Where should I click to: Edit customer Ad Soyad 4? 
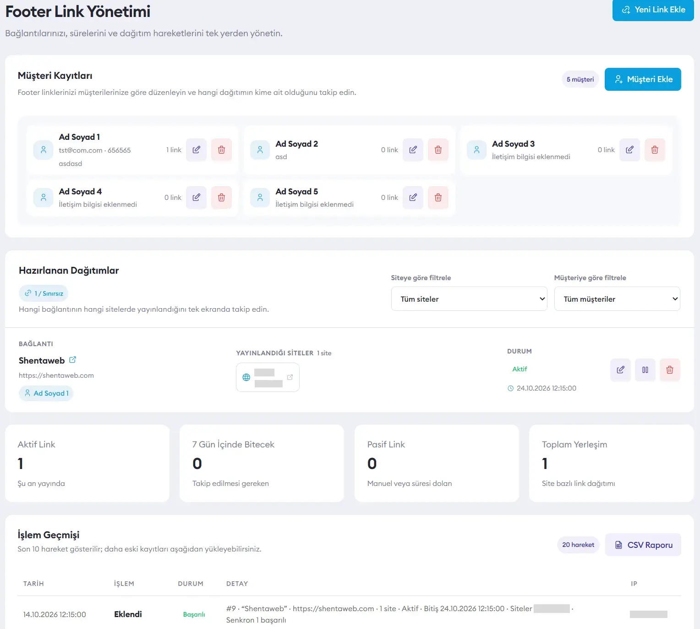click(x=196, y=198)
